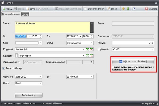Click the Nowy toolbar button
Screen dimensions: 159x106
point(7,9)
